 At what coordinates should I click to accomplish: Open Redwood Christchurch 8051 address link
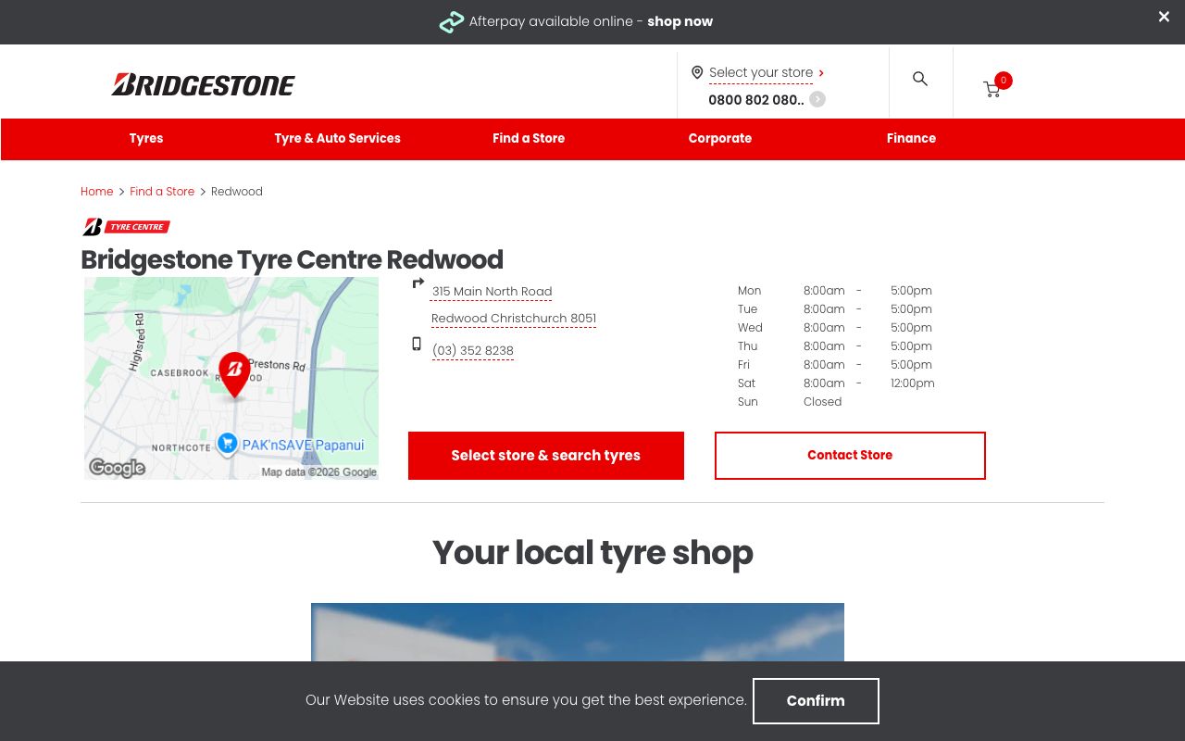point(514,319)
